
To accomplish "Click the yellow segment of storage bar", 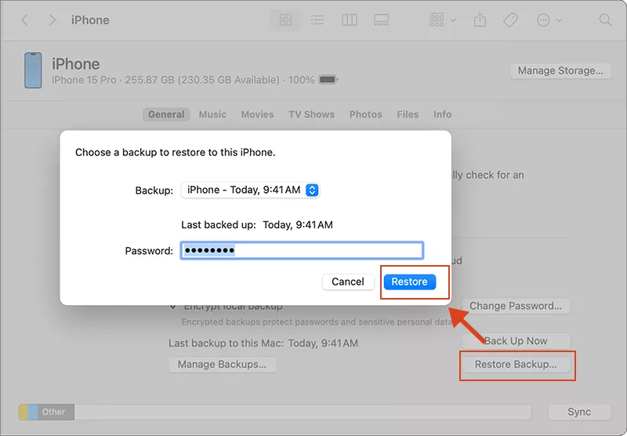I will click(24, 412).
